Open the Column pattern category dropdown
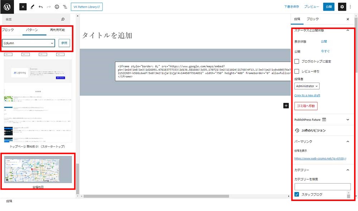This screenshot has width=358, height=211. pos(28,43)
